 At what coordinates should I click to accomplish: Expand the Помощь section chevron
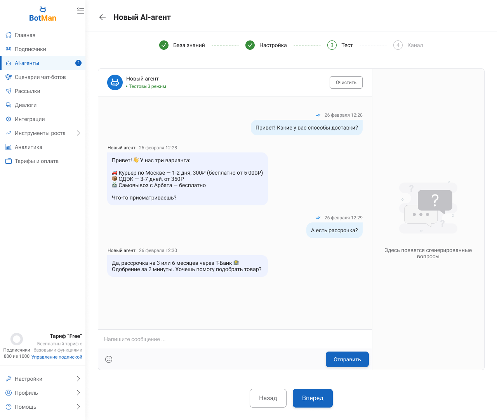coord(78,407)
